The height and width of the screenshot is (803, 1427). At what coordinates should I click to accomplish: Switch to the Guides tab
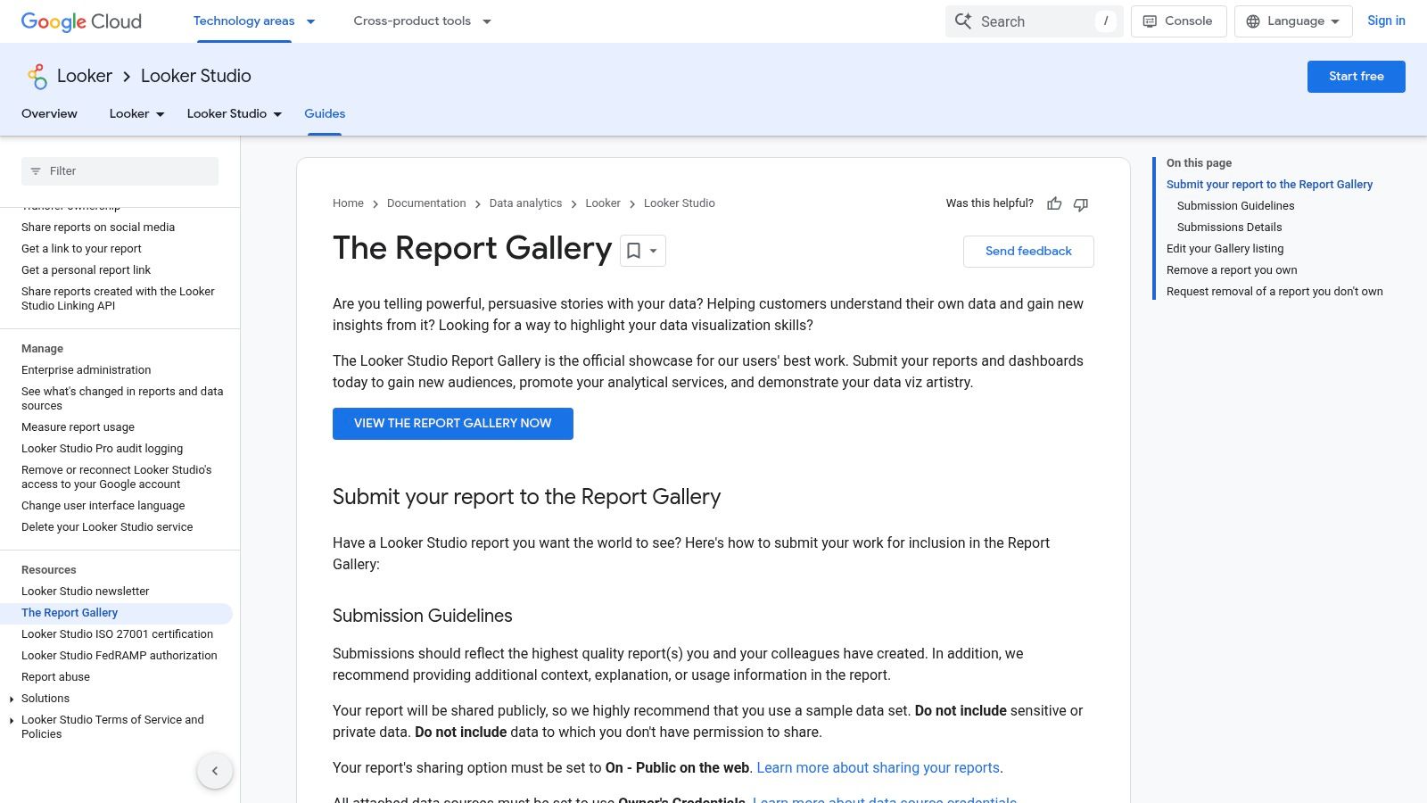[x=324, y=113]
